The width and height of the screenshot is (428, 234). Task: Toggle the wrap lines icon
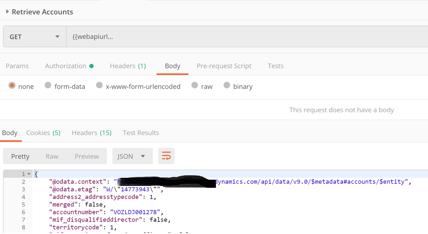[166, 156]
